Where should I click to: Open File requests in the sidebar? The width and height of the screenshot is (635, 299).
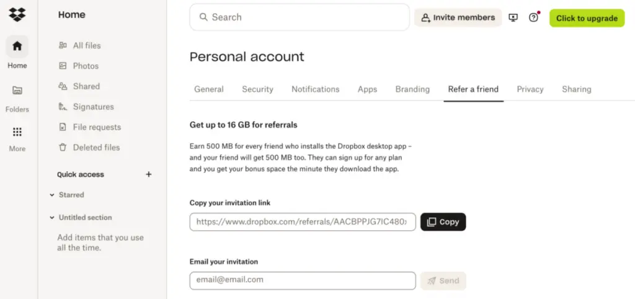[89, 127]
